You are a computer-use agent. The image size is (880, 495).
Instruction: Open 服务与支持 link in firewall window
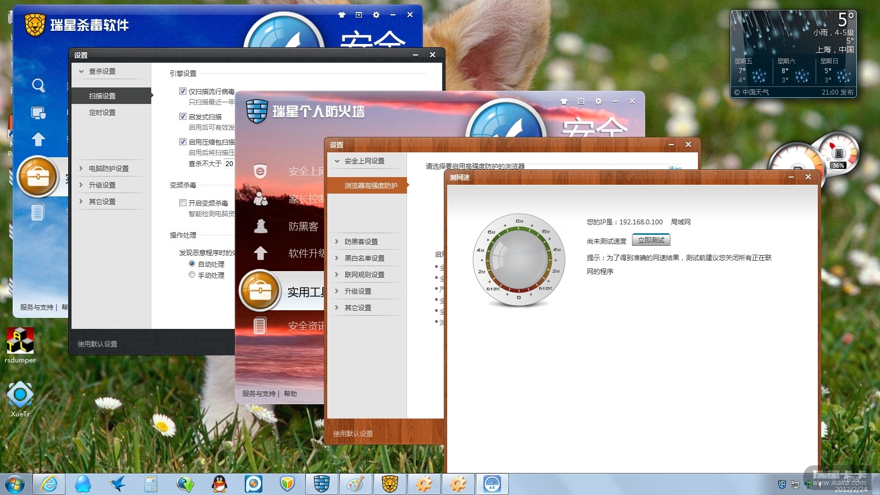pos(259,394)
